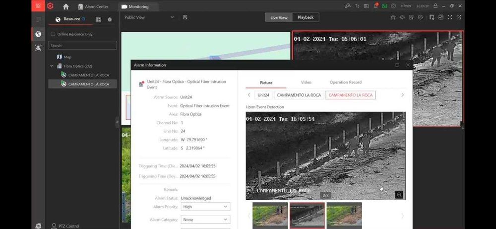Show next thumbnails with right chevron

click(x=402, y=216)
